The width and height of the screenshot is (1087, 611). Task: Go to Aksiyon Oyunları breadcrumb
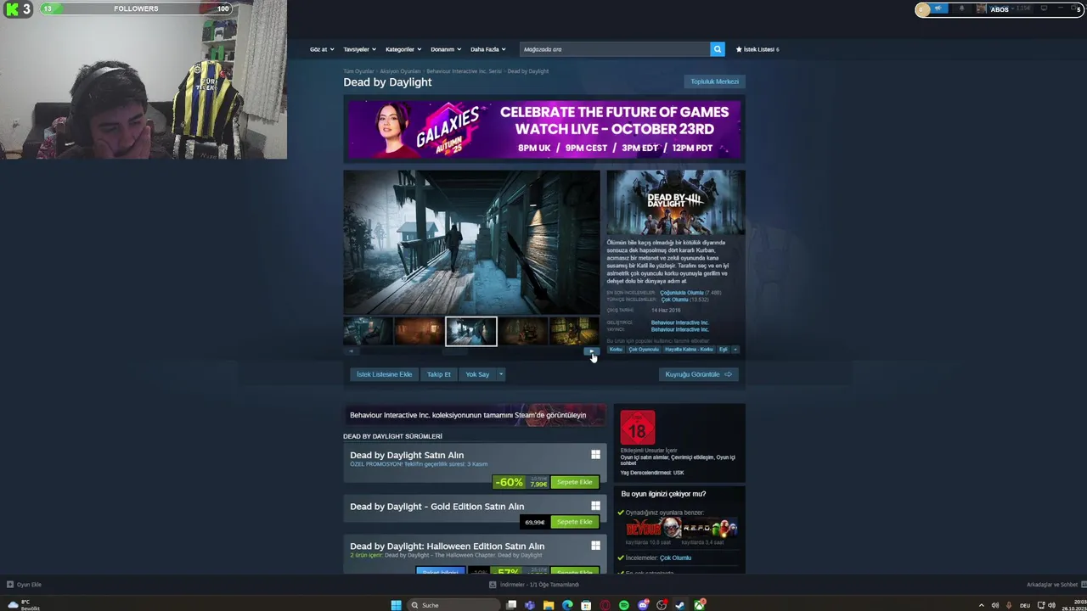[x=400, y=71]
